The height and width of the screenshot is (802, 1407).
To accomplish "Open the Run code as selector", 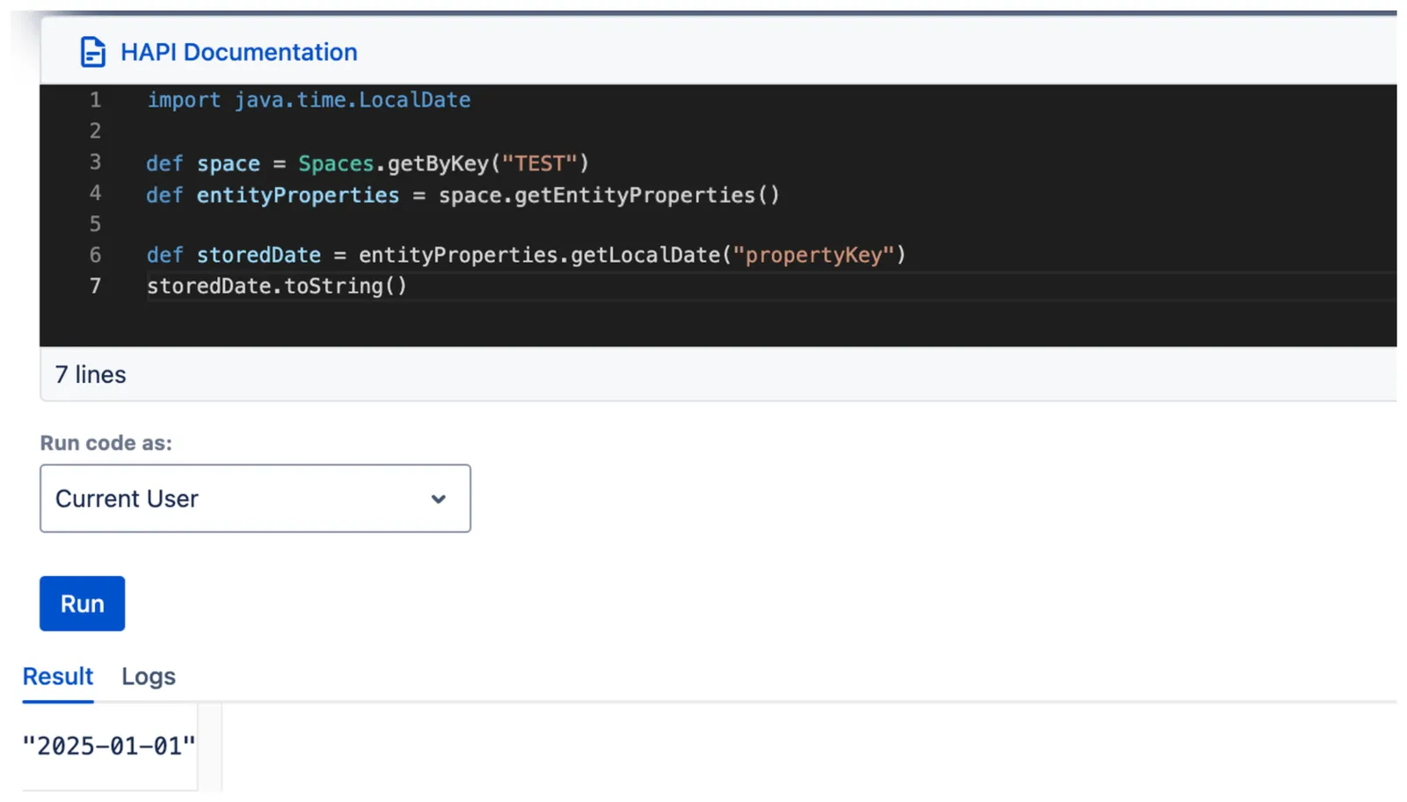I will [255, 498].
